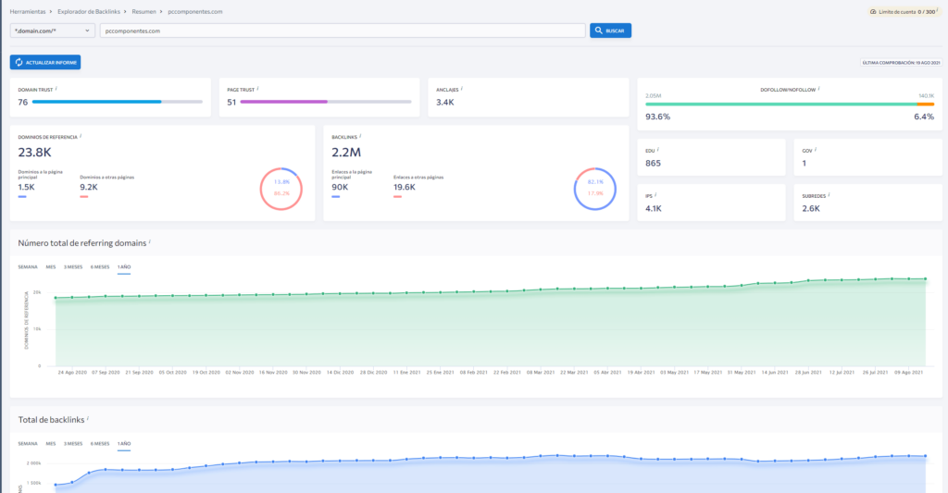Click the 6.4% nofollow percentage
The width and height of the screenshot is (948, 493).
pos(924,117)
